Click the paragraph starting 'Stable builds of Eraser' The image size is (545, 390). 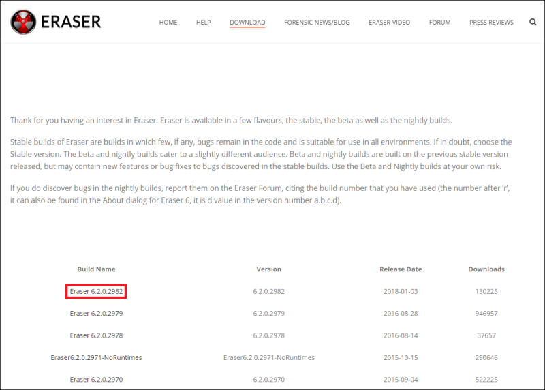tap(261, 154)
